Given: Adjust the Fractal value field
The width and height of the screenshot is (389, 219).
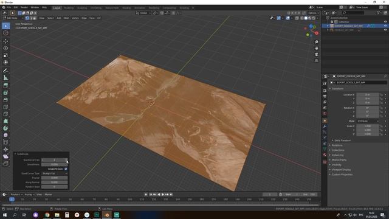Looking at the screenshot, I should tap(55, 178).
